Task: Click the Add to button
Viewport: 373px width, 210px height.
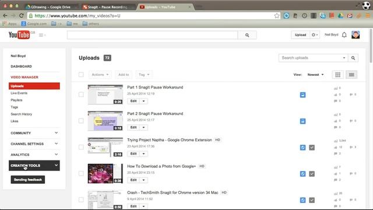Action: click(x=124, y=75)
